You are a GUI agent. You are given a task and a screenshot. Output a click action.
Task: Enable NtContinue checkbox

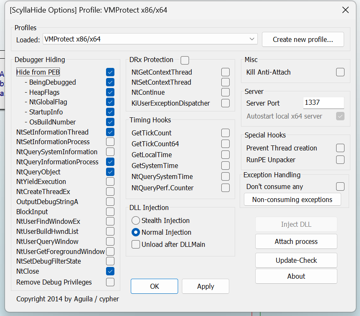coord(225,92)
